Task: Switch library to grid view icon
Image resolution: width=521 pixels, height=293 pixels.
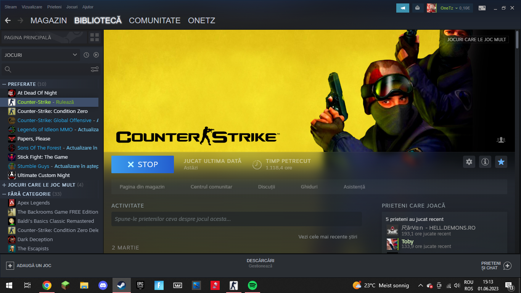Action: pyautogui.click(x=95, y=37)
